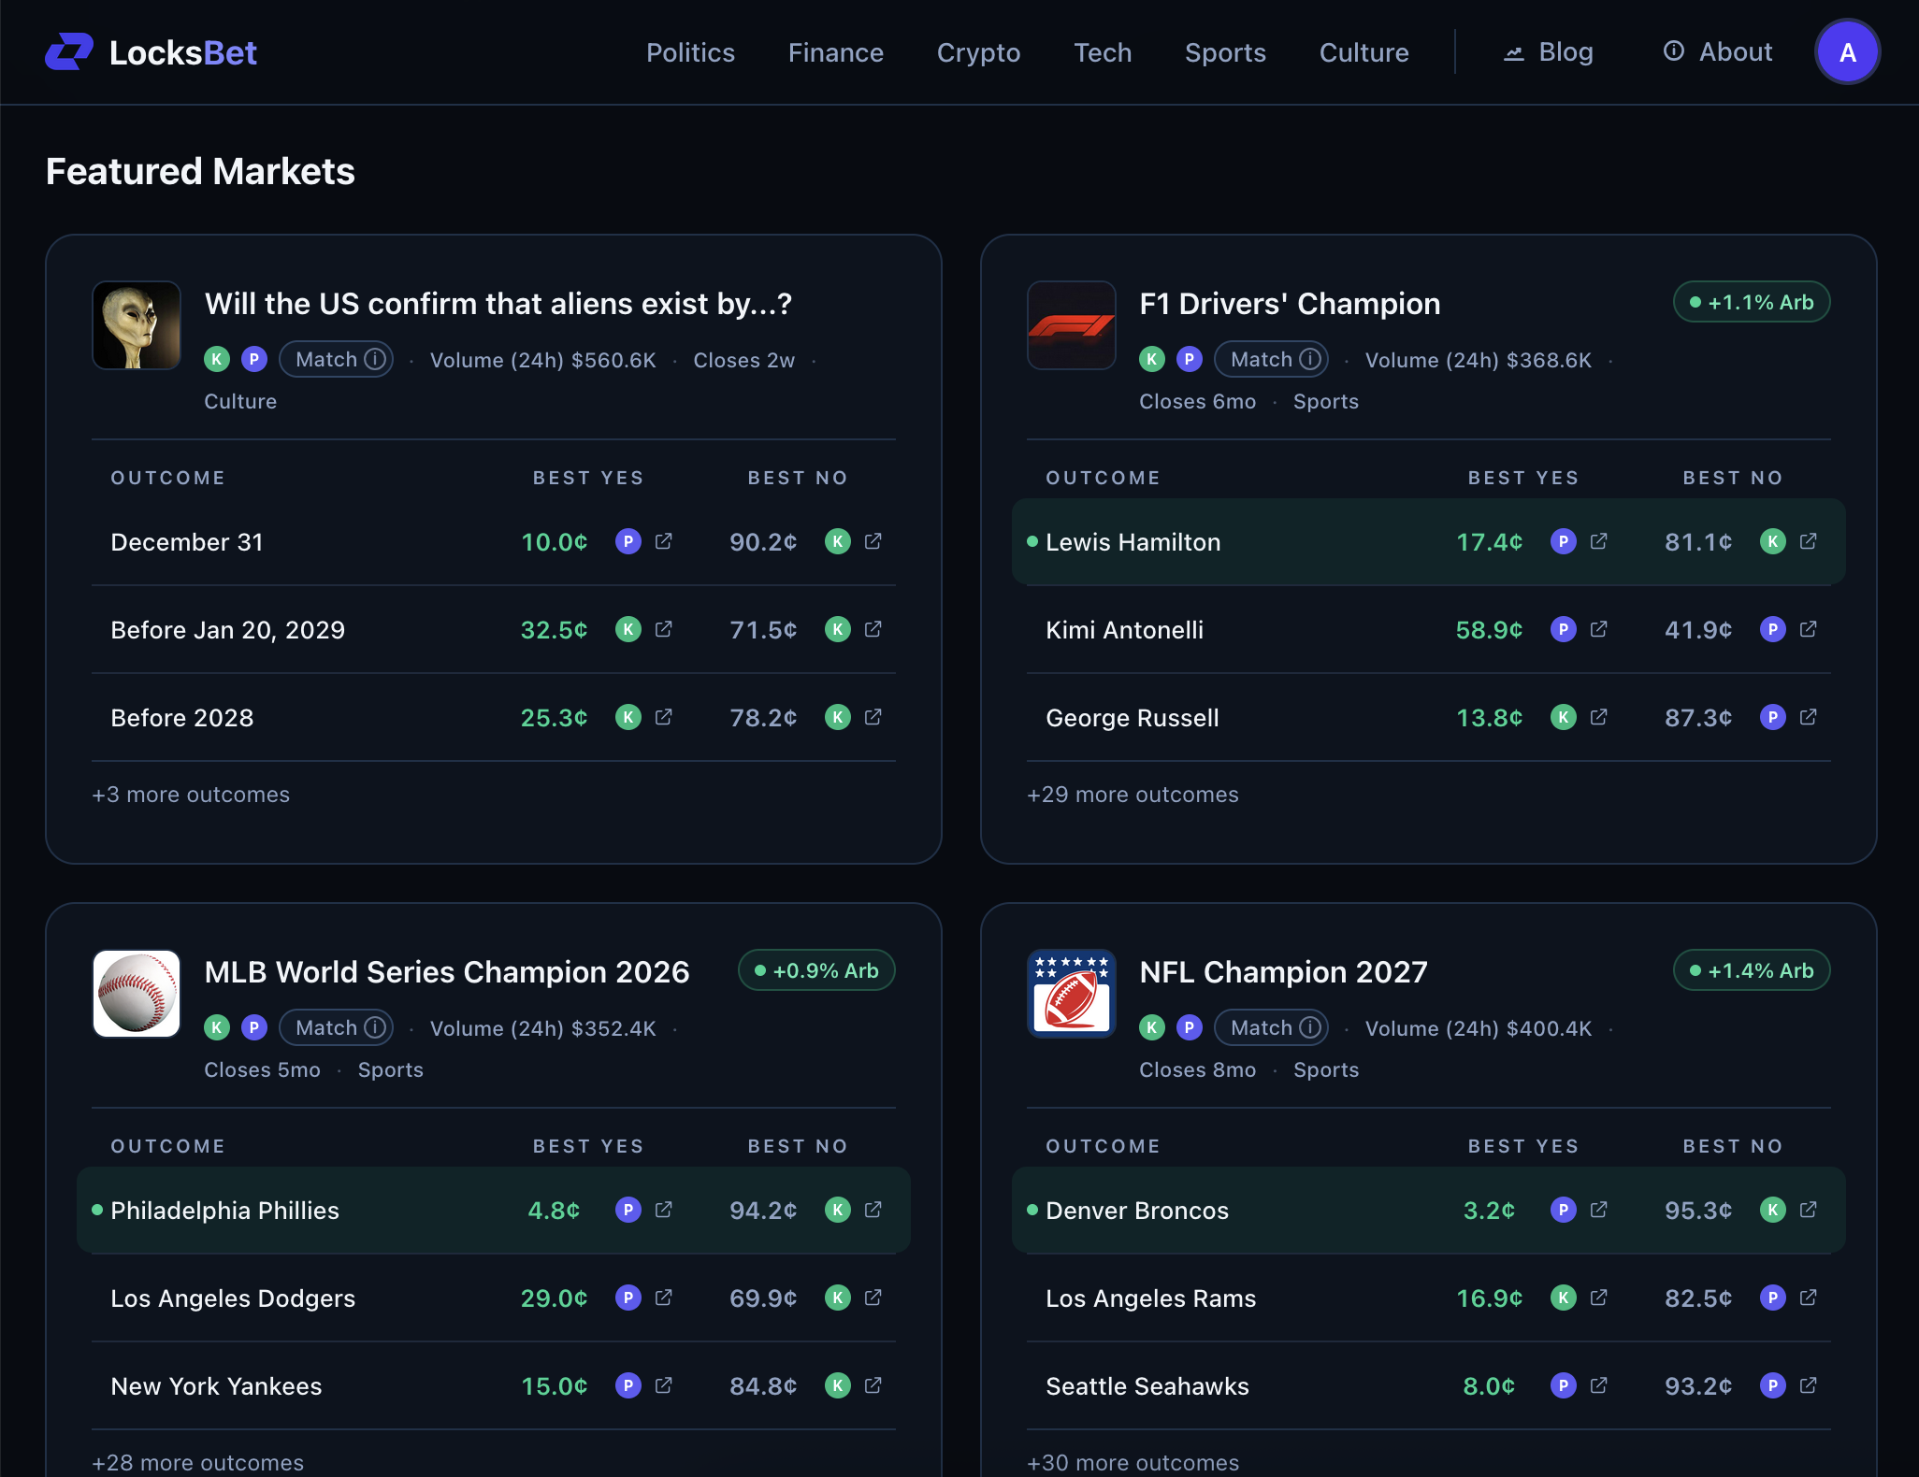Open external link for Seattle Seahawks Best No
Image resolution: width=1919 pixels, height=1477 pixels.
(x=1808, y=1385)
